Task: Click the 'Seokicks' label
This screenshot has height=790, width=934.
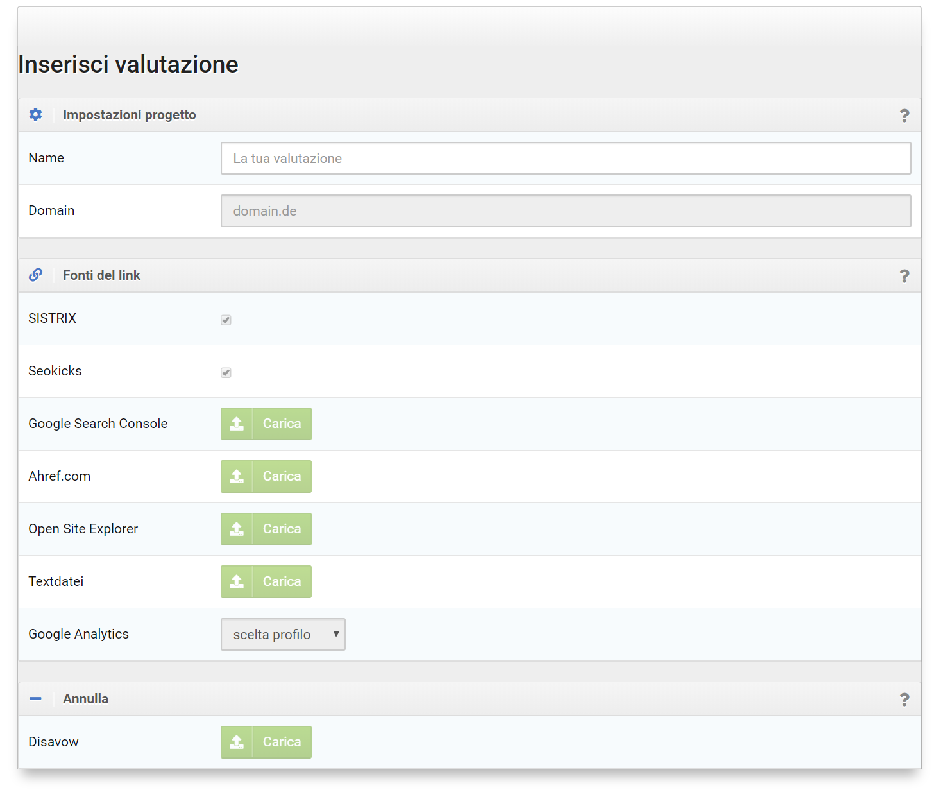Action: (55, 371)
